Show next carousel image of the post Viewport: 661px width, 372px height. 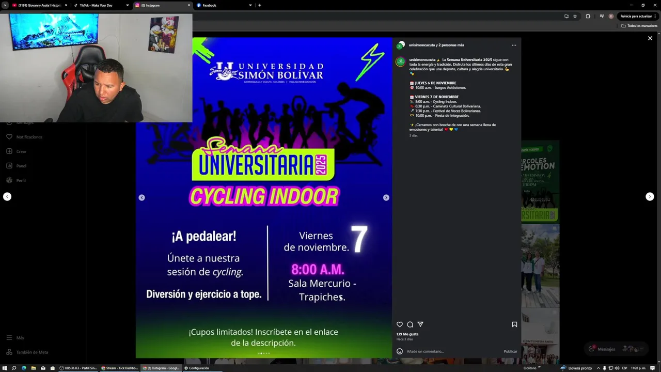point(386,198)
